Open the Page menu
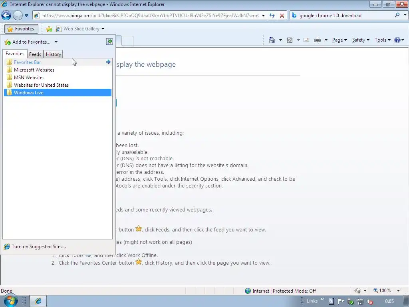This screenshot has height=307, width=409. pos(340,40)
